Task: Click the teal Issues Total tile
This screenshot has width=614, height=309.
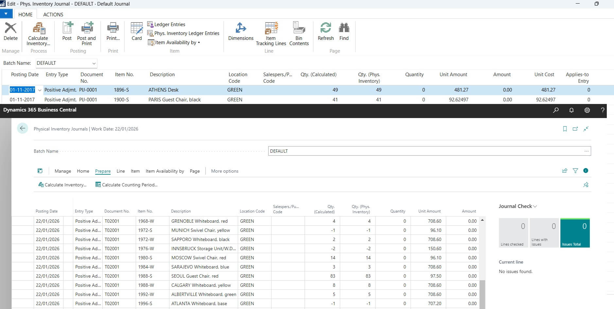Action: [x=575, y=233]
